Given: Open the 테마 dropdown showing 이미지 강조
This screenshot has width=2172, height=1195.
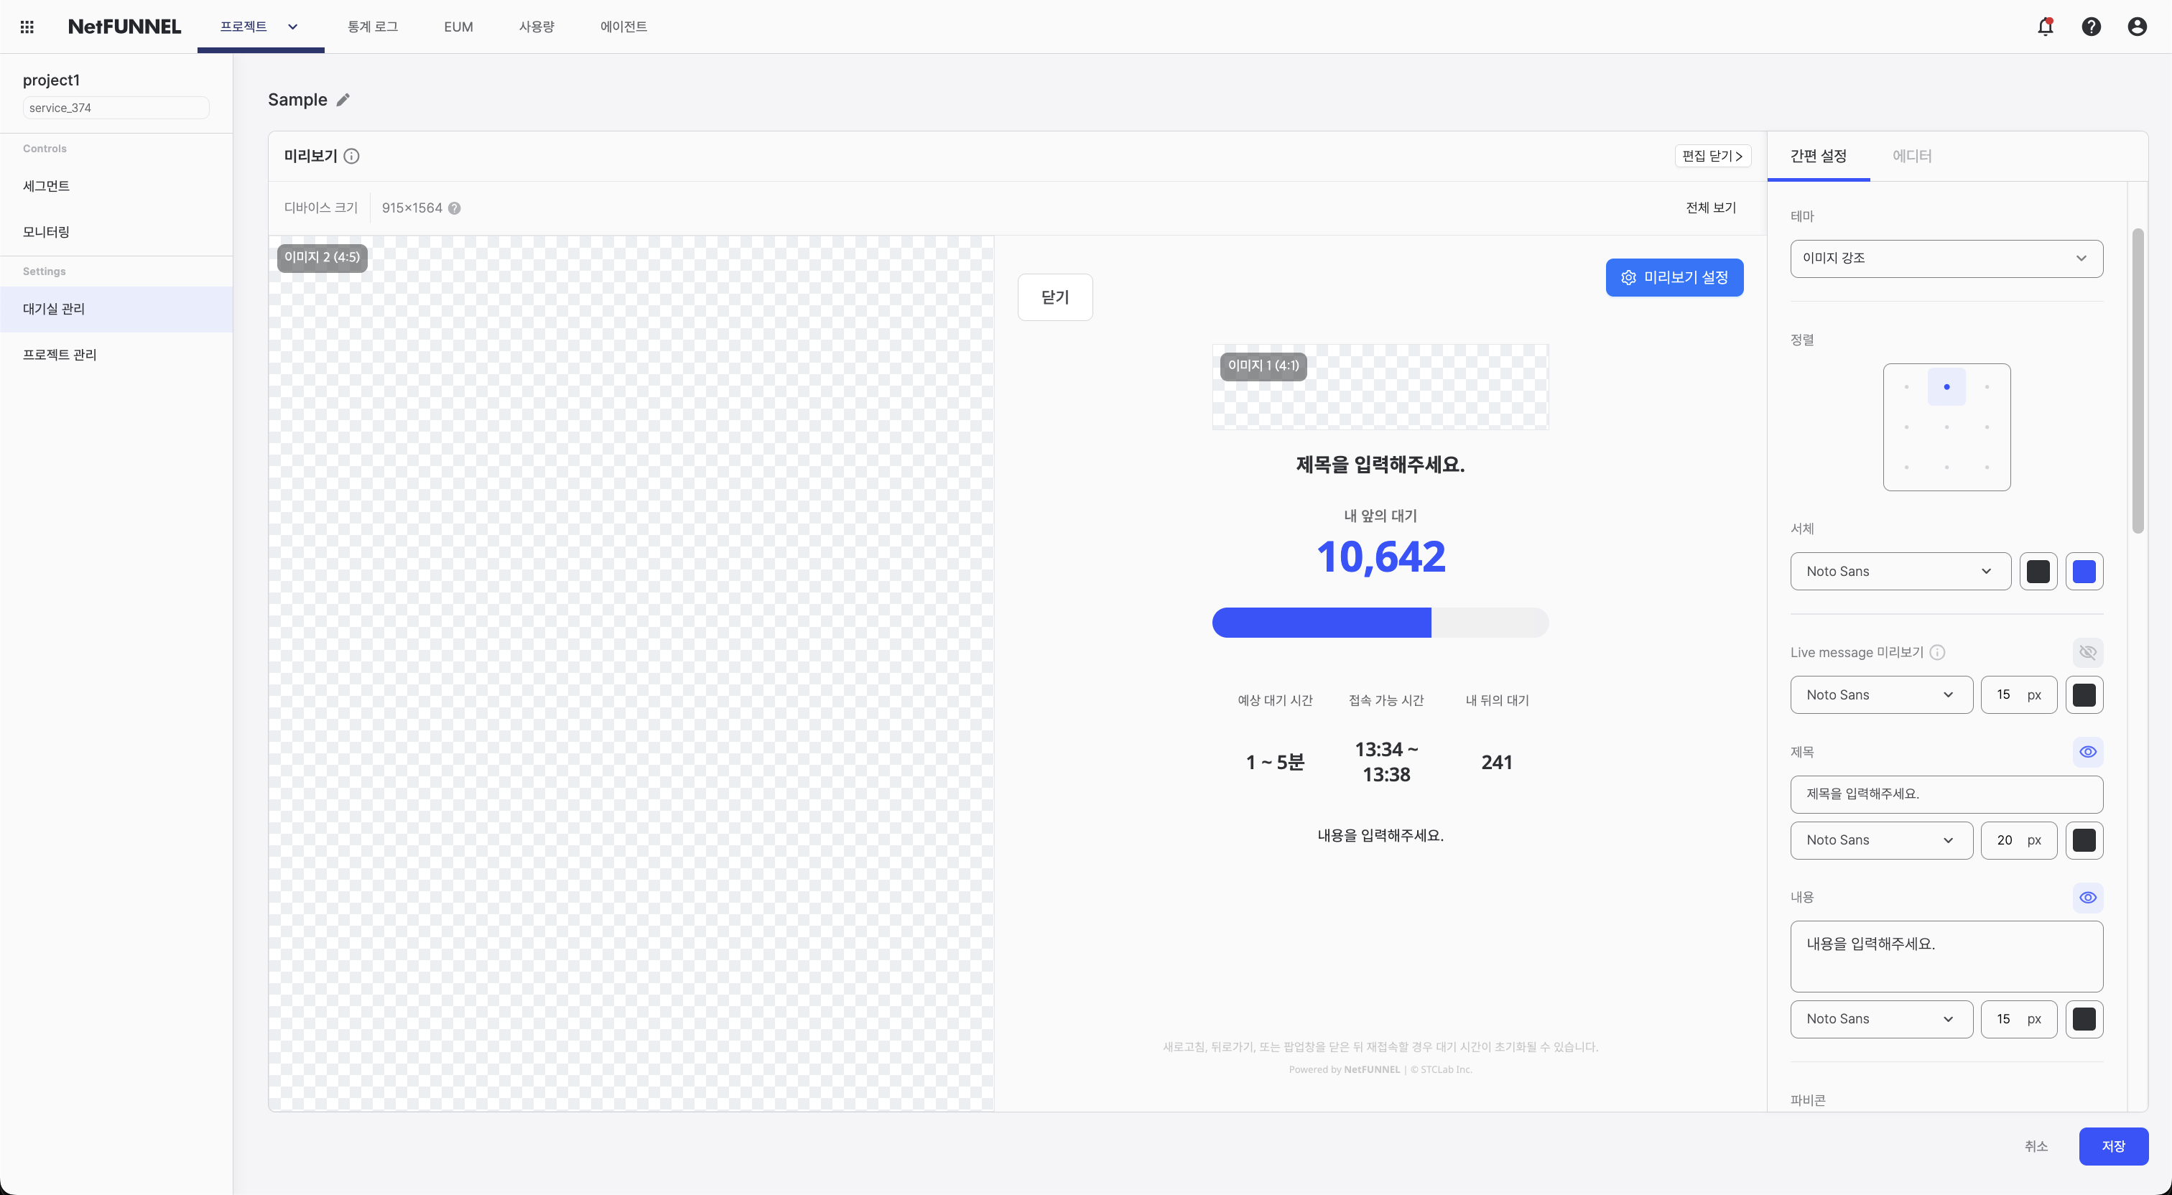Looking at the screenshot, I should pyautogui.click(x=1946, y=258).
